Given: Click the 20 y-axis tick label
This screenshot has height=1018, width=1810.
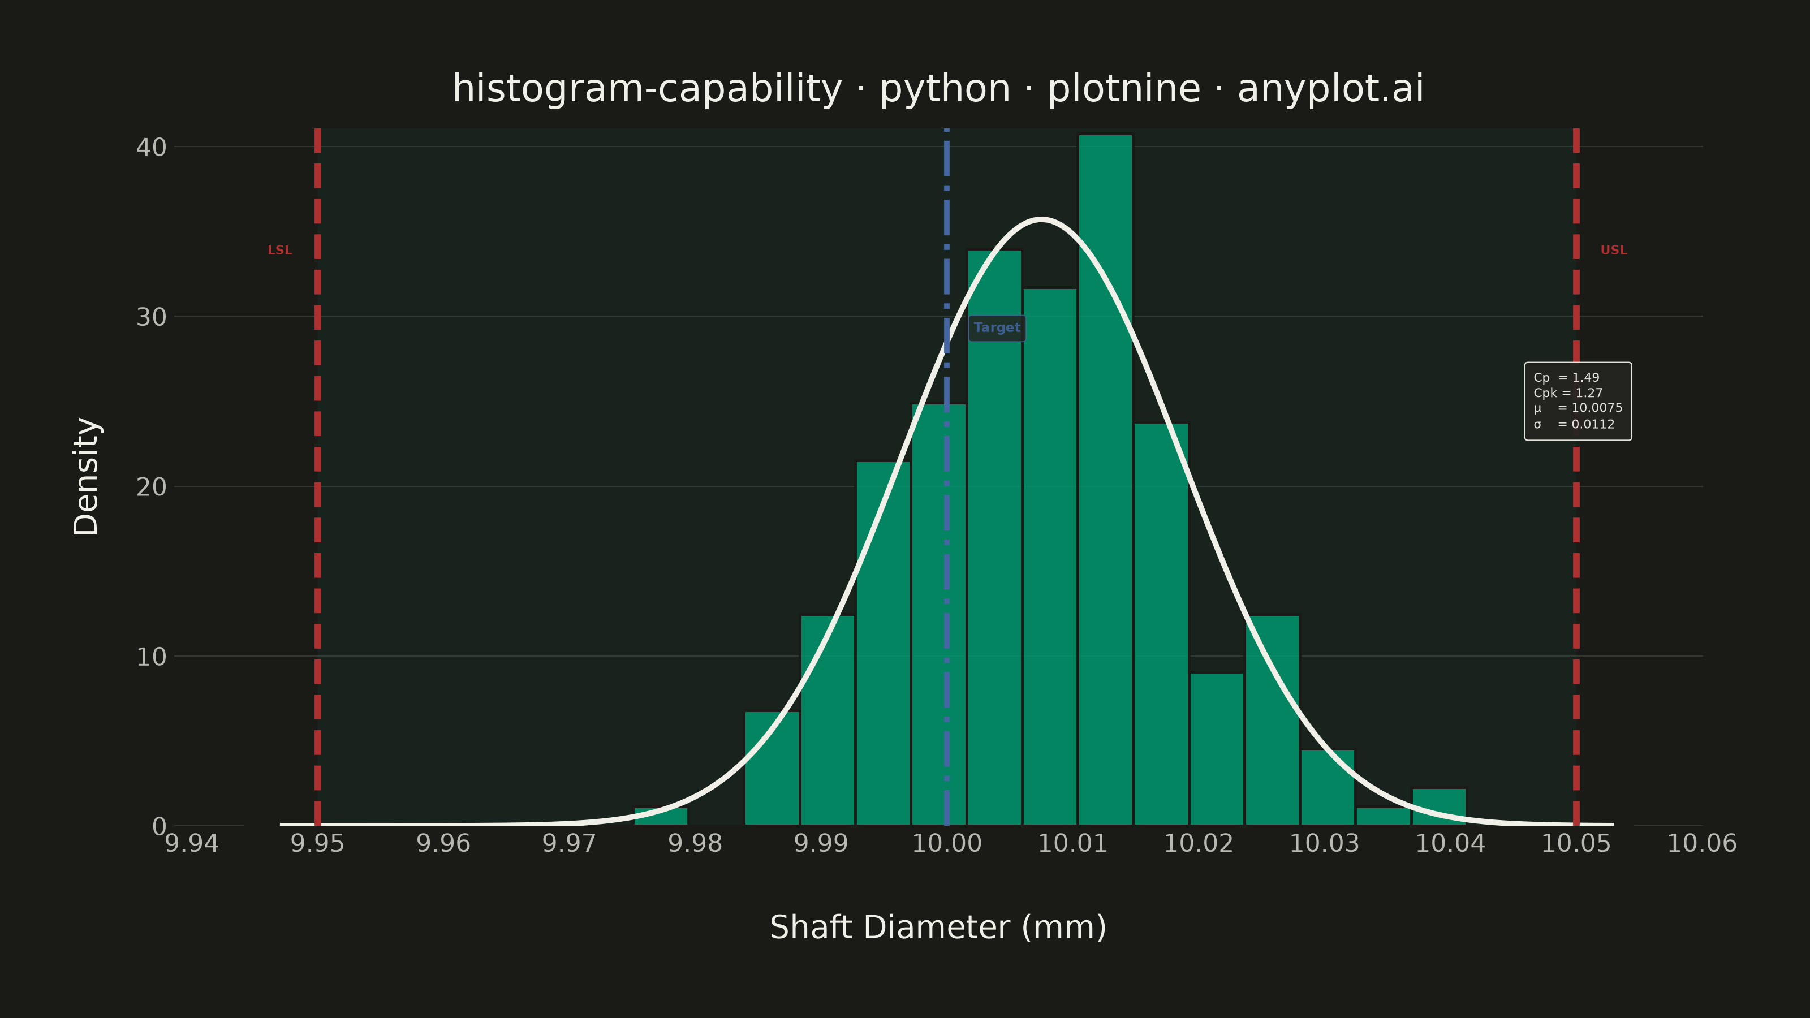Looking at the screenshot, I should point(151,487).
